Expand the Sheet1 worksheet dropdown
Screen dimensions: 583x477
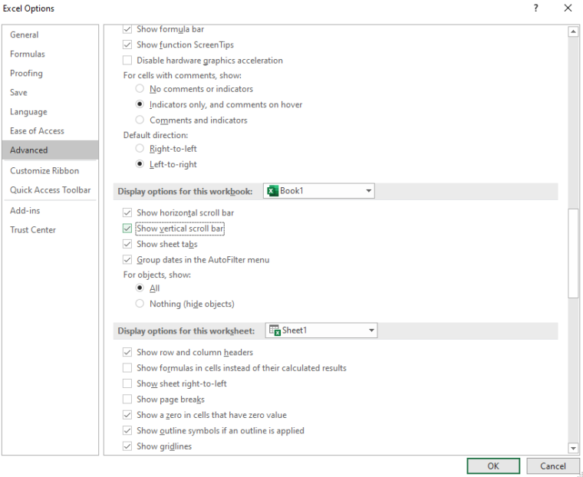(371, 331)
